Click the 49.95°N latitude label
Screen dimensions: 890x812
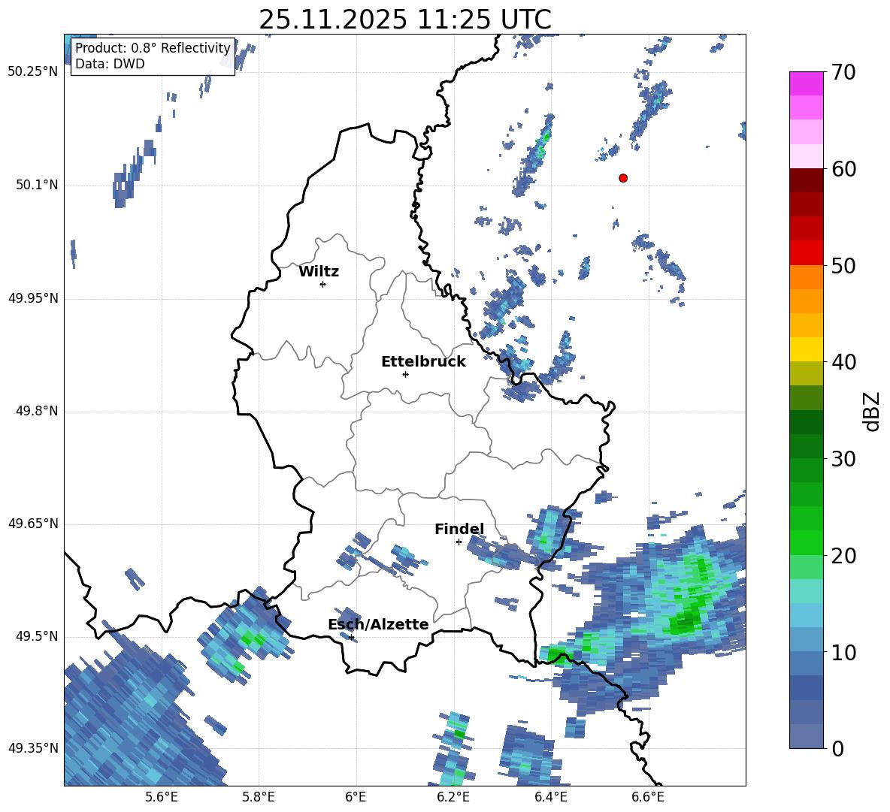(x=33, y=298)
